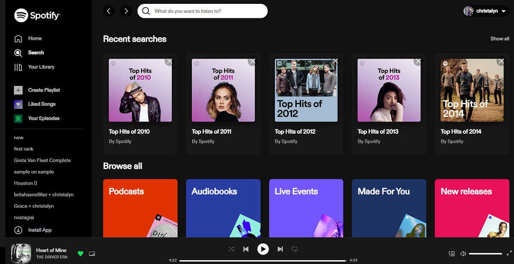Connect playback to another device

pos(451,253)
